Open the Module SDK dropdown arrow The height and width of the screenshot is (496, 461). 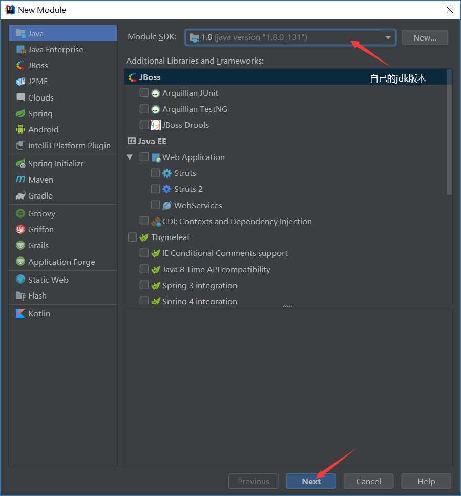[388, 37]
